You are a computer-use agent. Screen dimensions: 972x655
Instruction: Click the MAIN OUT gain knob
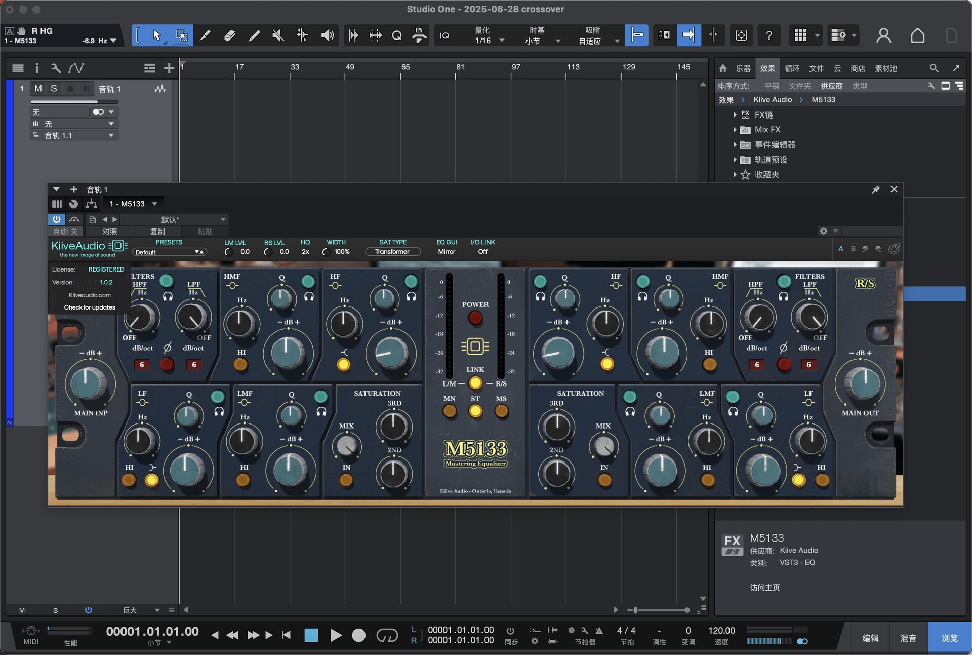(x=865, y=383)
